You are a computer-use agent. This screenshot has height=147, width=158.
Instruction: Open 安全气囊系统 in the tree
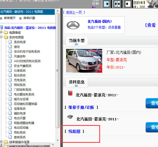pyautogui.click(x=23, y=66)
